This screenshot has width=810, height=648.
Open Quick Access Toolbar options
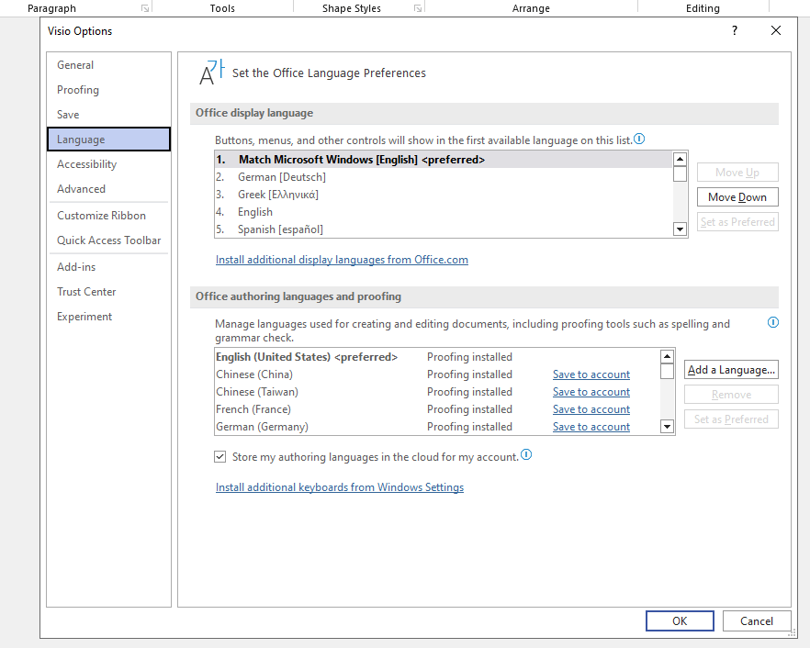(x=108, y=240)
